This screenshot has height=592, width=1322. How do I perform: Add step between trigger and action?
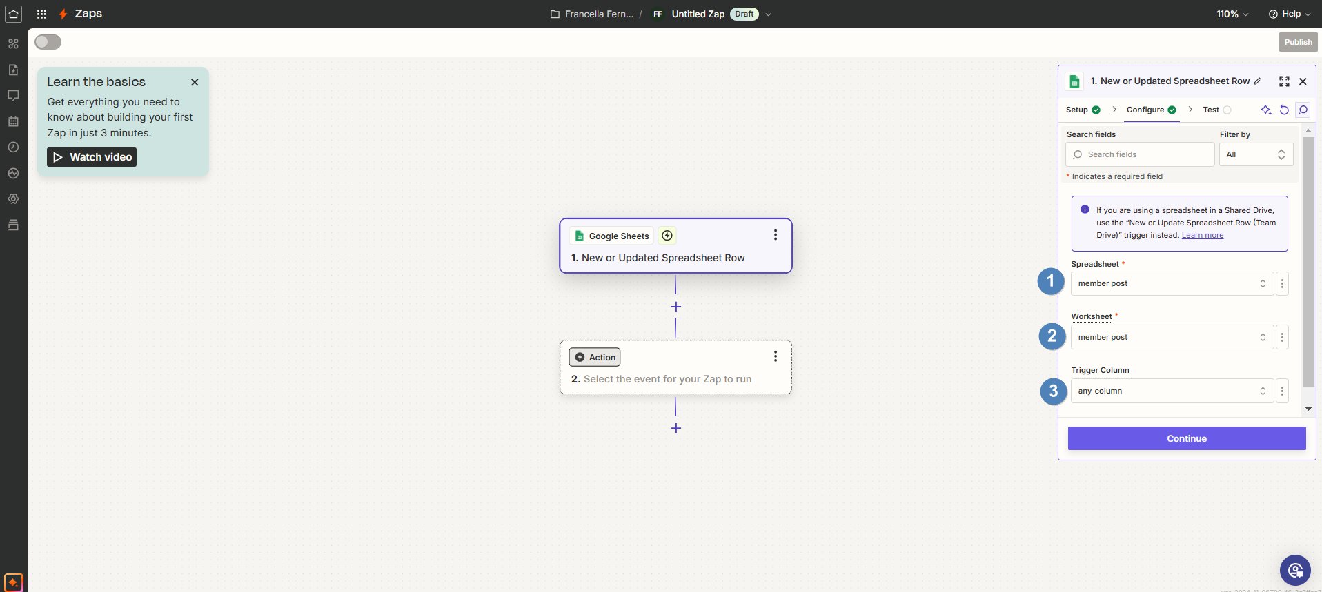676,307
